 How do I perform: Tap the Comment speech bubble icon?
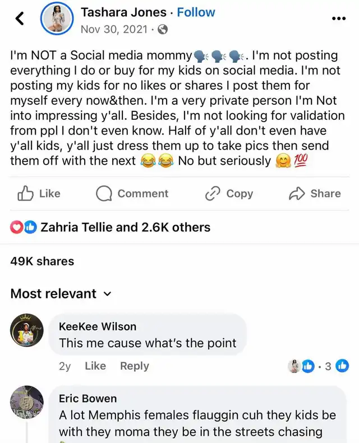point(104,193)
